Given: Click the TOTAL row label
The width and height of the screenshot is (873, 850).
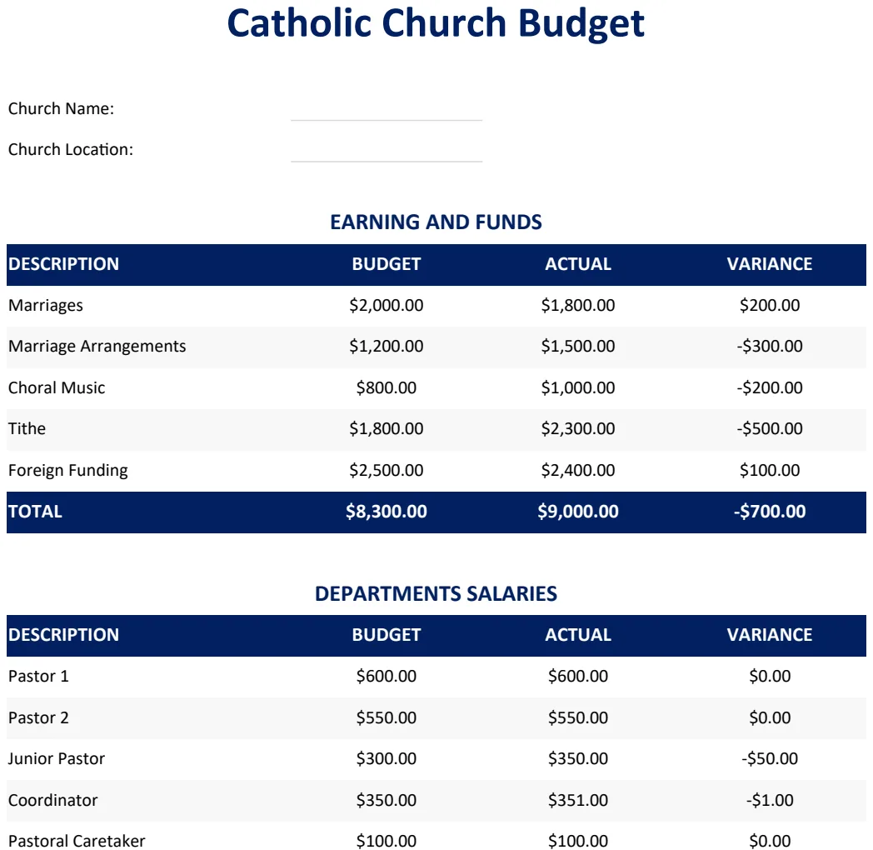Looking at the screenshot, I should point(35,512).
